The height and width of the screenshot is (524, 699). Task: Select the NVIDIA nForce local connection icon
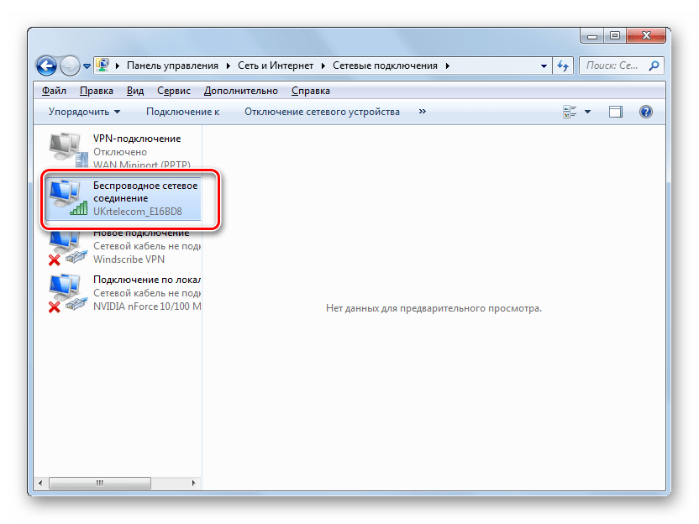click(x=66, y=292)
